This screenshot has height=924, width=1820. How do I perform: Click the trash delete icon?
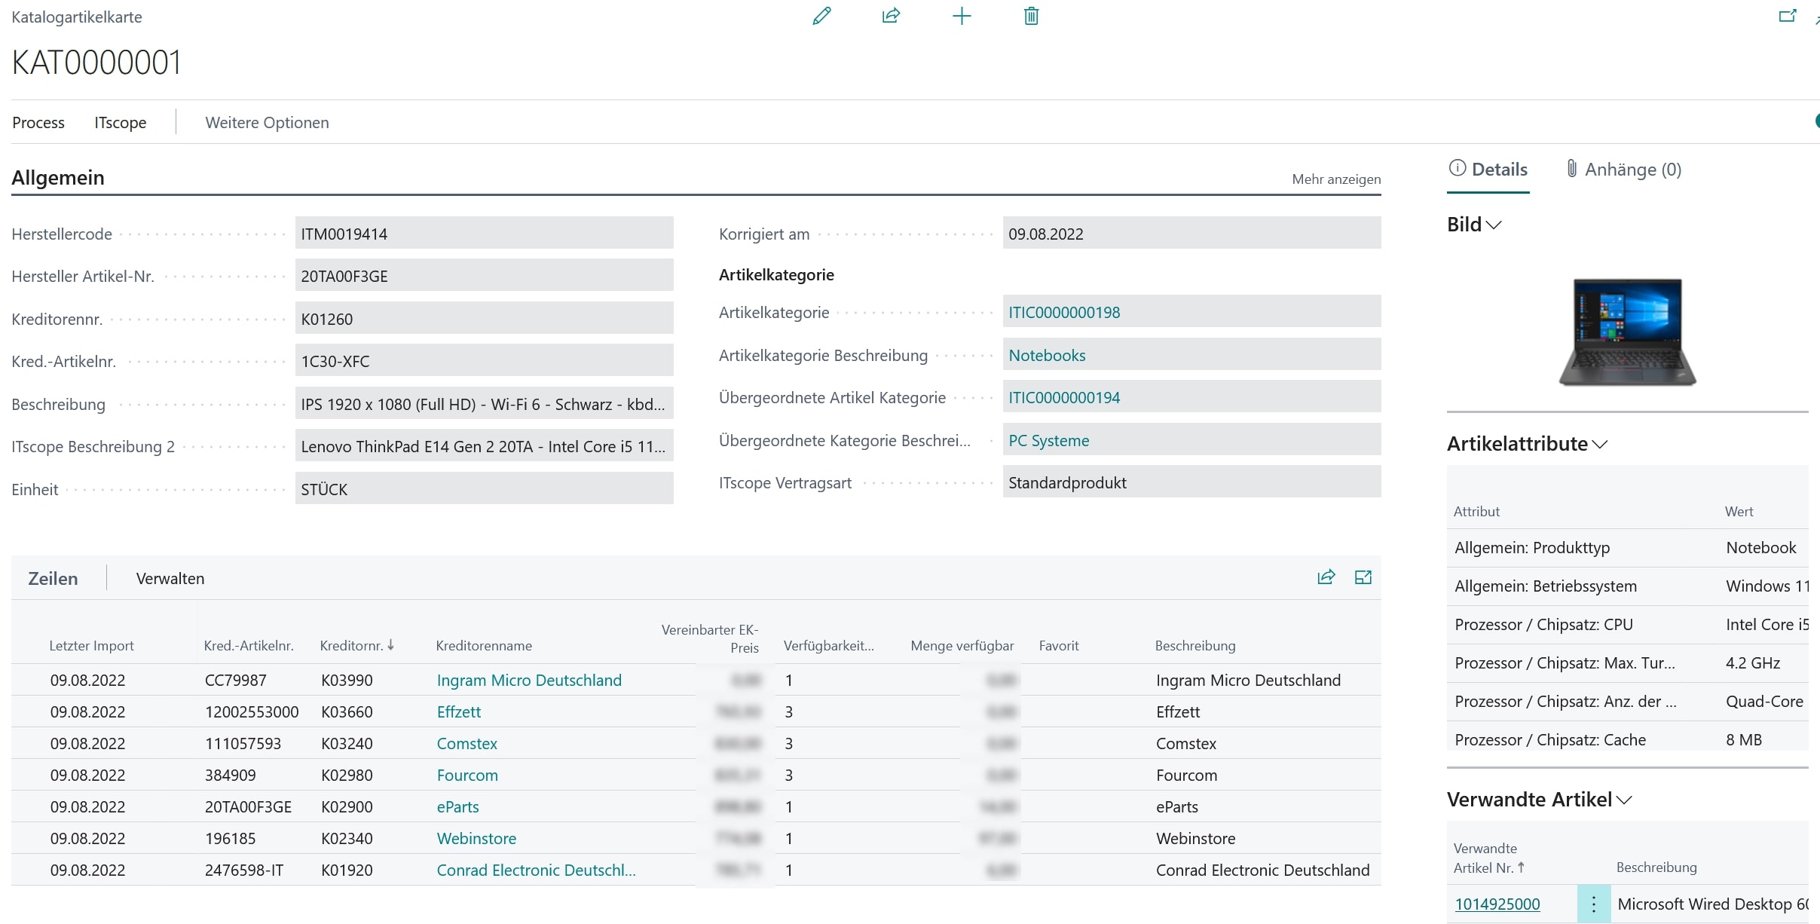(1031, 16)
